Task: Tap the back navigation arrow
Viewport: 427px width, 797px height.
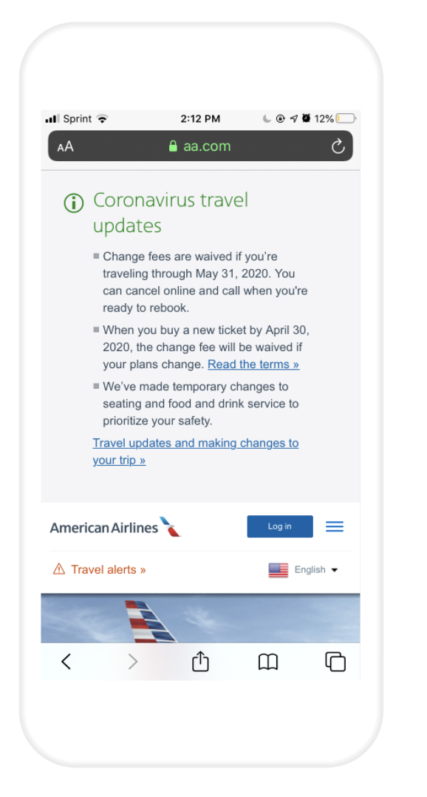Action: pyautogui.click(x=66, y=662)
